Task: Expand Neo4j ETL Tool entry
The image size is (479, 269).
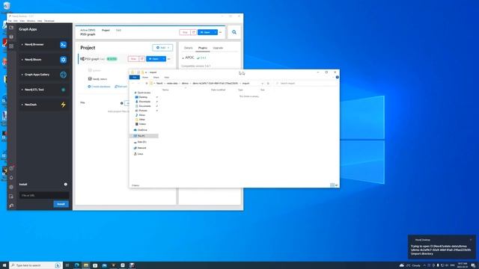Action: click(x=22, y=90)
